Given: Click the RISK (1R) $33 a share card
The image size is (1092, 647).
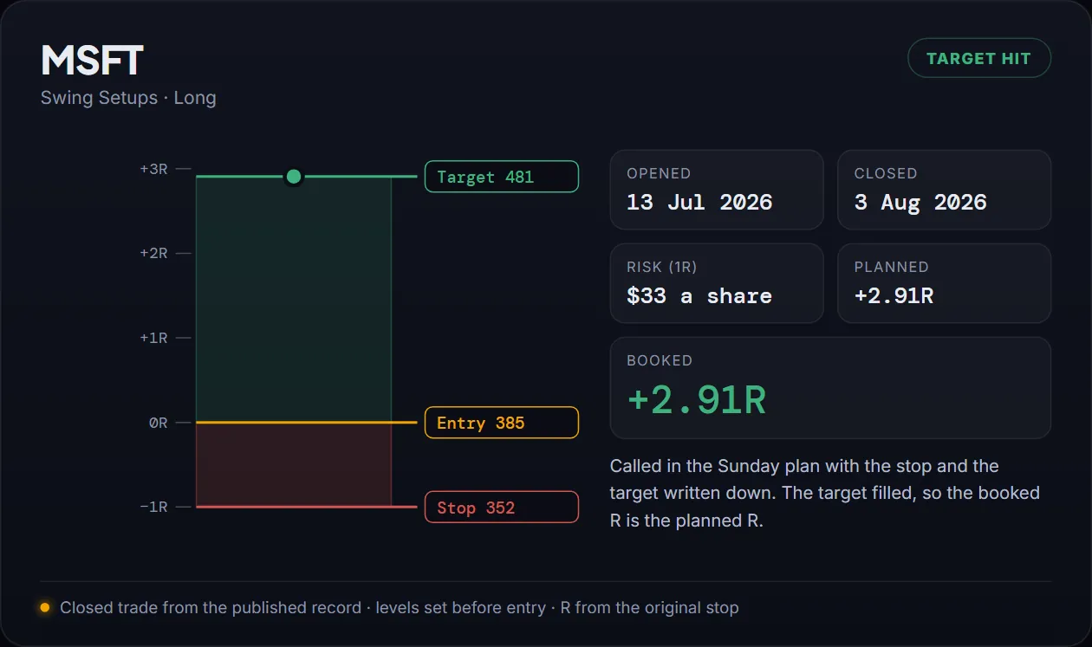Looking at the screenshot, I should [x=717, y=283].
